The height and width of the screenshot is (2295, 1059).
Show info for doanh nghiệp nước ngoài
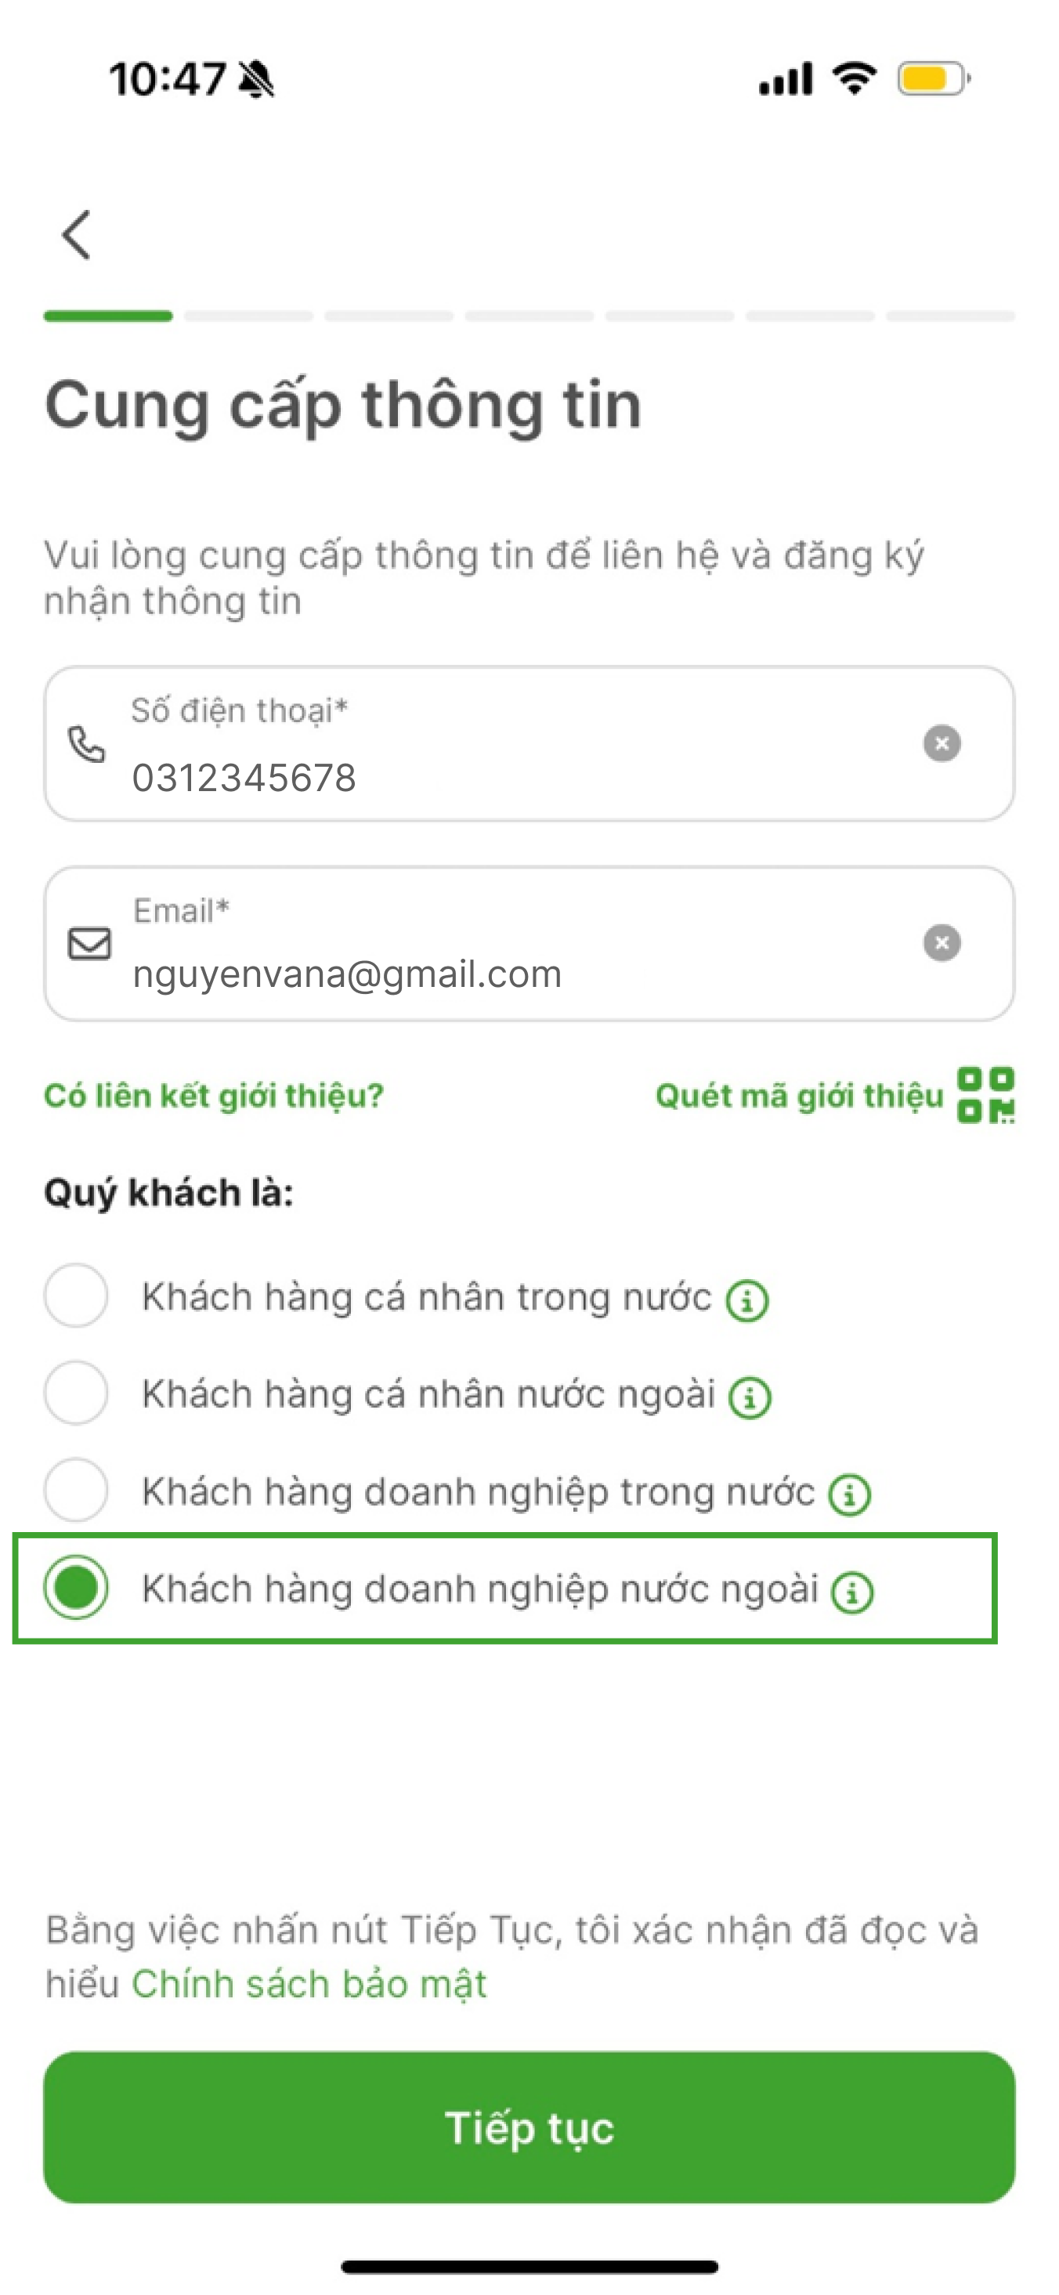click(852, 1591)
